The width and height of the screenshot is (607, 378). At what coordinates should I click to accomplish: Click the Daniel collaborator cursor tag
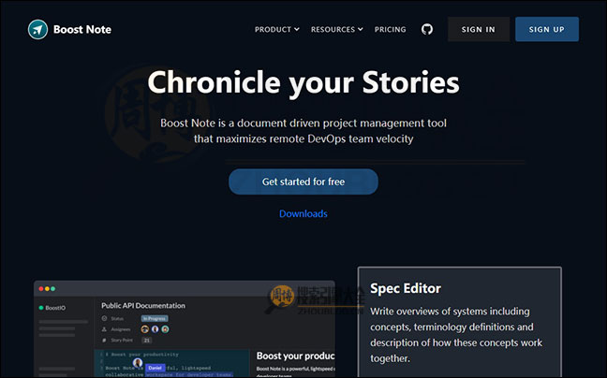click(155, 368)
